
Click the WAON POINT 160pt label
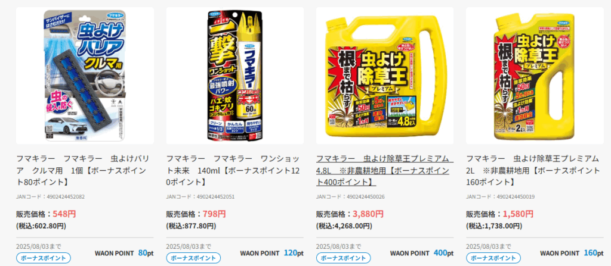572,253
